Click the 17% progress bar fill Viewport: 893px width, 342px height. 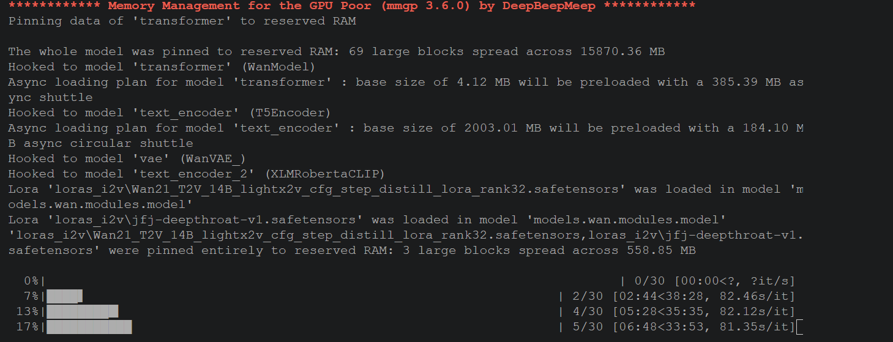pyautogui.click(x=89, y=327)
